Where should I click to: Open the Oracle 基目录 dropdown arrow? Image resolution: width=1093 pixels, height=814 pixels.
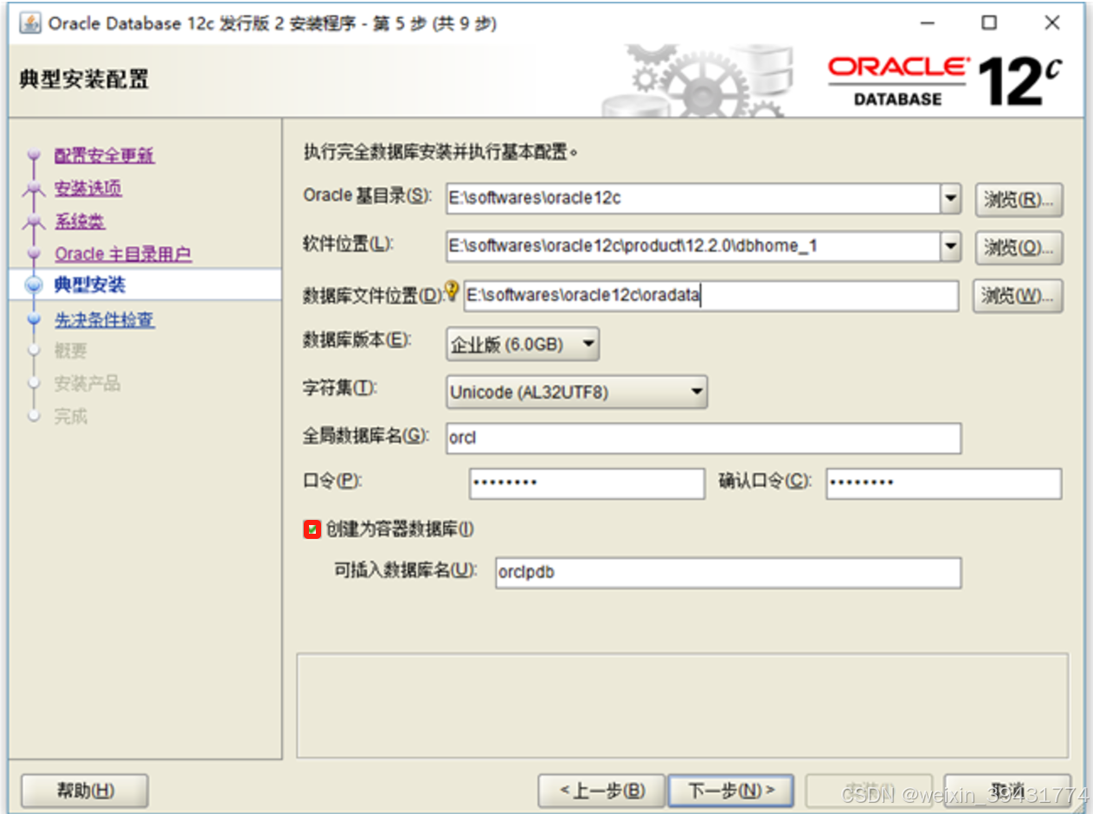click(x=952, y=200)
